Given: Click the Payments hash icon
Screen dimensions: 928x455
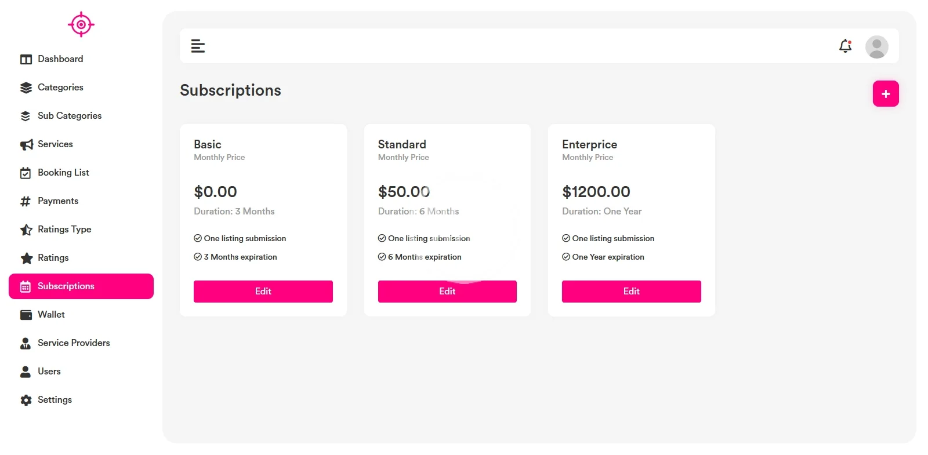Looking at the screenshot, I should (26, 201).
